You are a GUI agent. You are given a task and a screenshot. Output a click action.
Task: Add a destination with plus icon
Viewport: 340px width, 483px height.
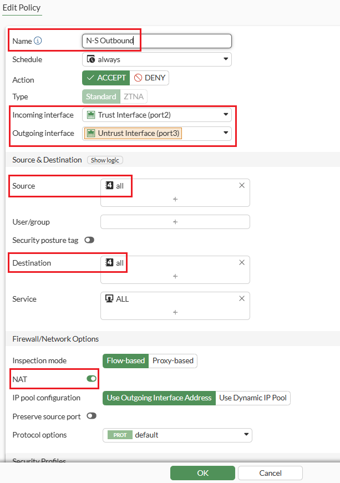point(175,276)
